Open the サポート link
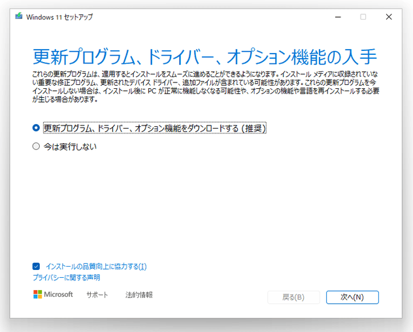The image size is (413, 332). click(97, 295)
